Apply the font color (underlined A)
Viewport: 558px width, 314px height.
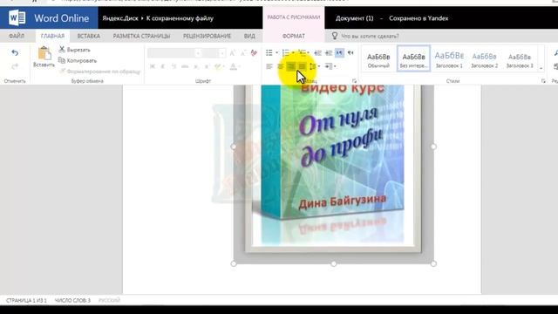point(233,66)
